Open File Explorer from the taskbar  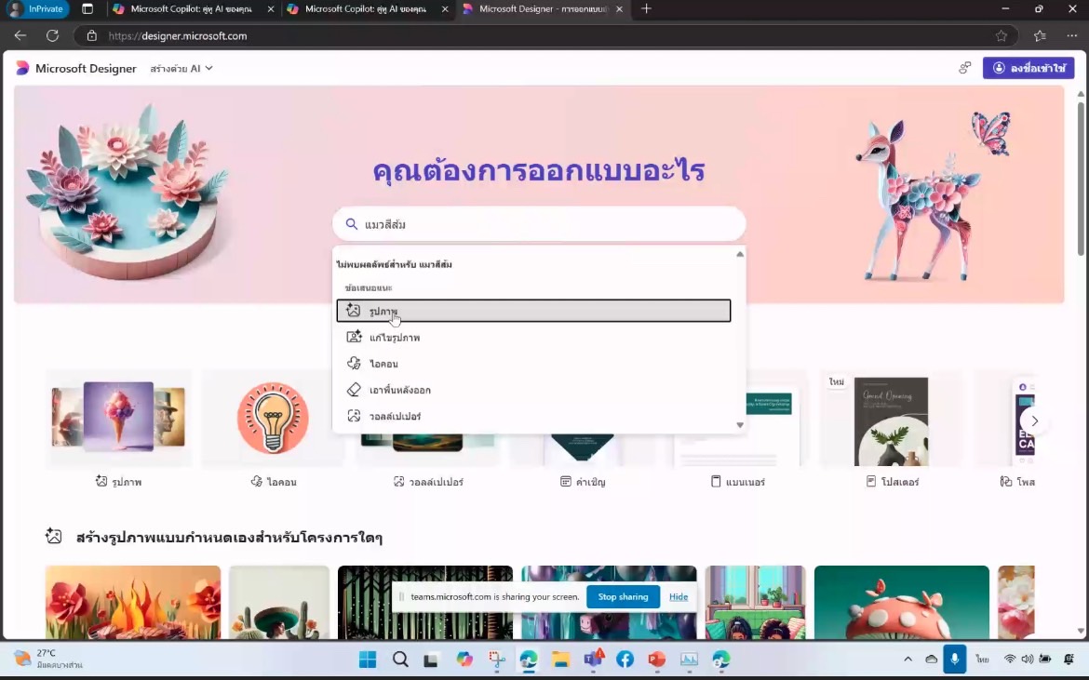(560, 660)
